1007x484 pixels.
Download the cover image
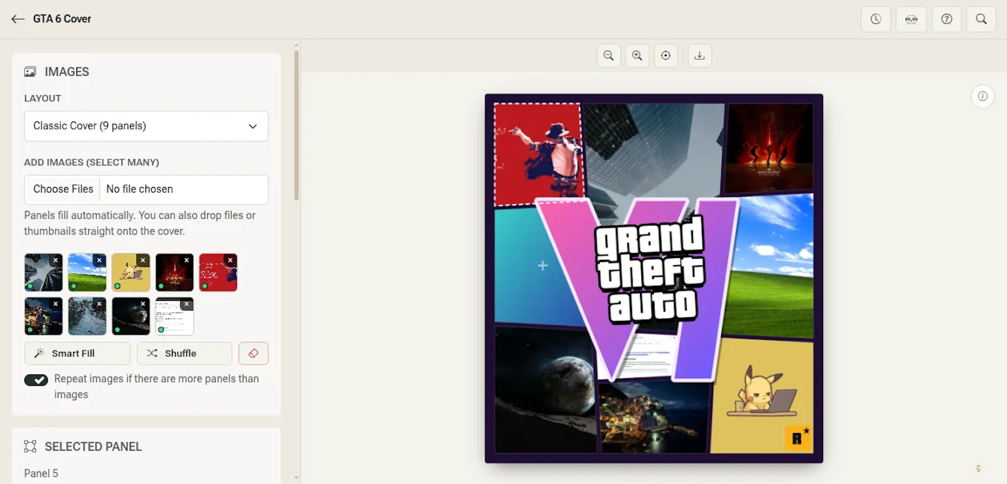point(699,55)
